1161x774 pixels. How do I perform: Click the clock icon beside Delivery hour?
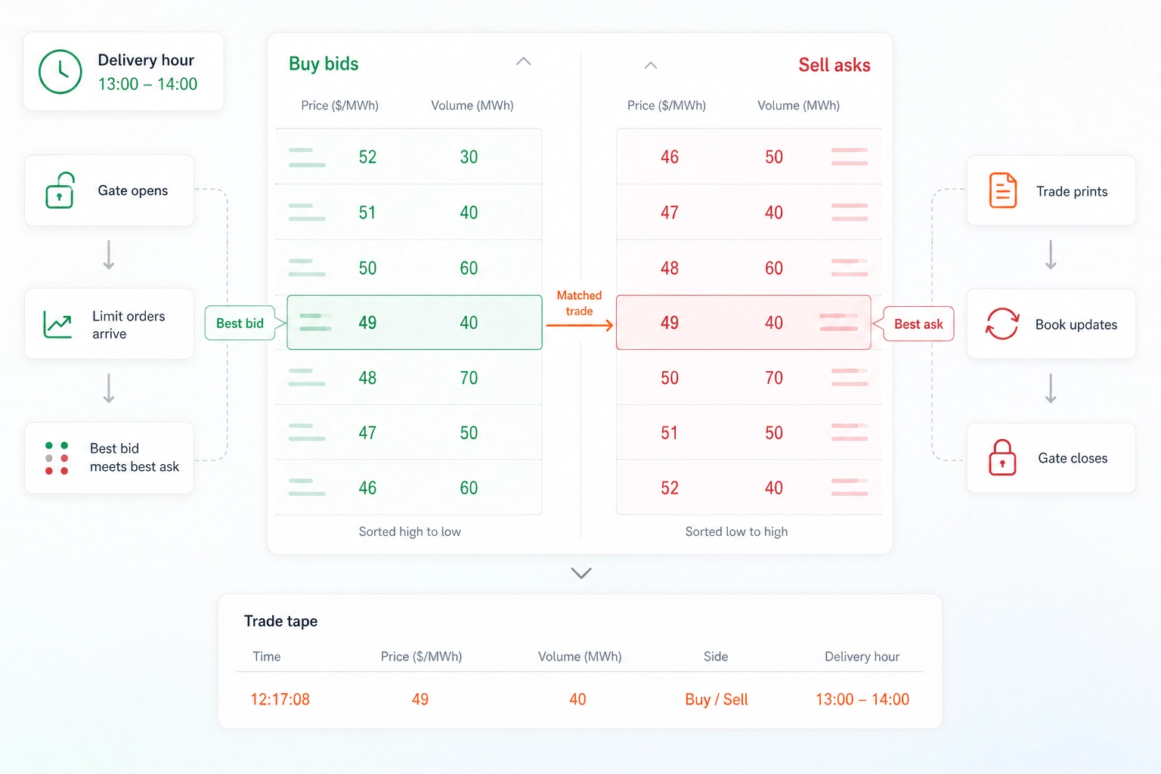pos(60,71)
